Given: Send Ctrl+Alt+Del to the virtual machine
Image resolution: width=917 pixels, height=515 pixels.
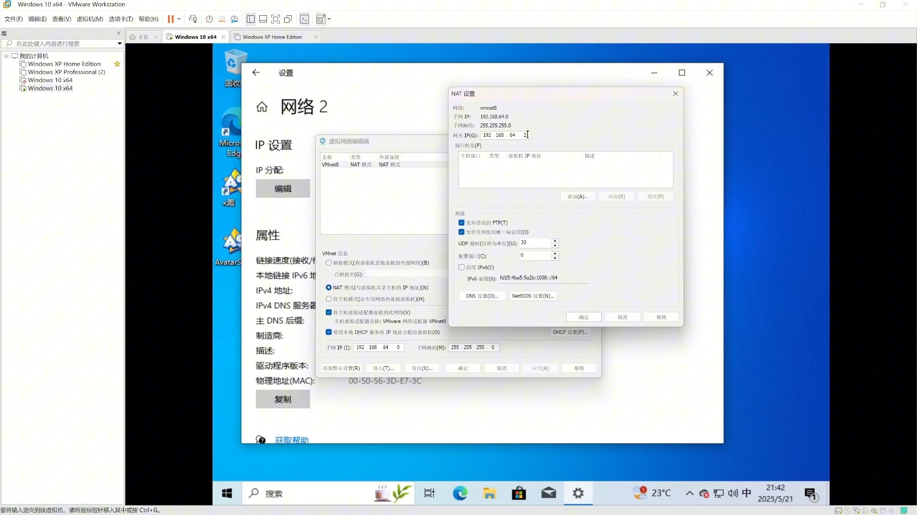Looking at the screenshot, I should (x=193, y=19).
